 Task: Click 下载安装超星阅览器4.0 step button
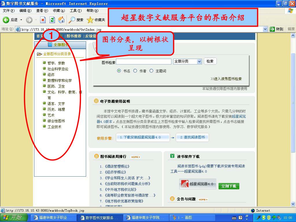pyautogui.click(x=143, y=137)
